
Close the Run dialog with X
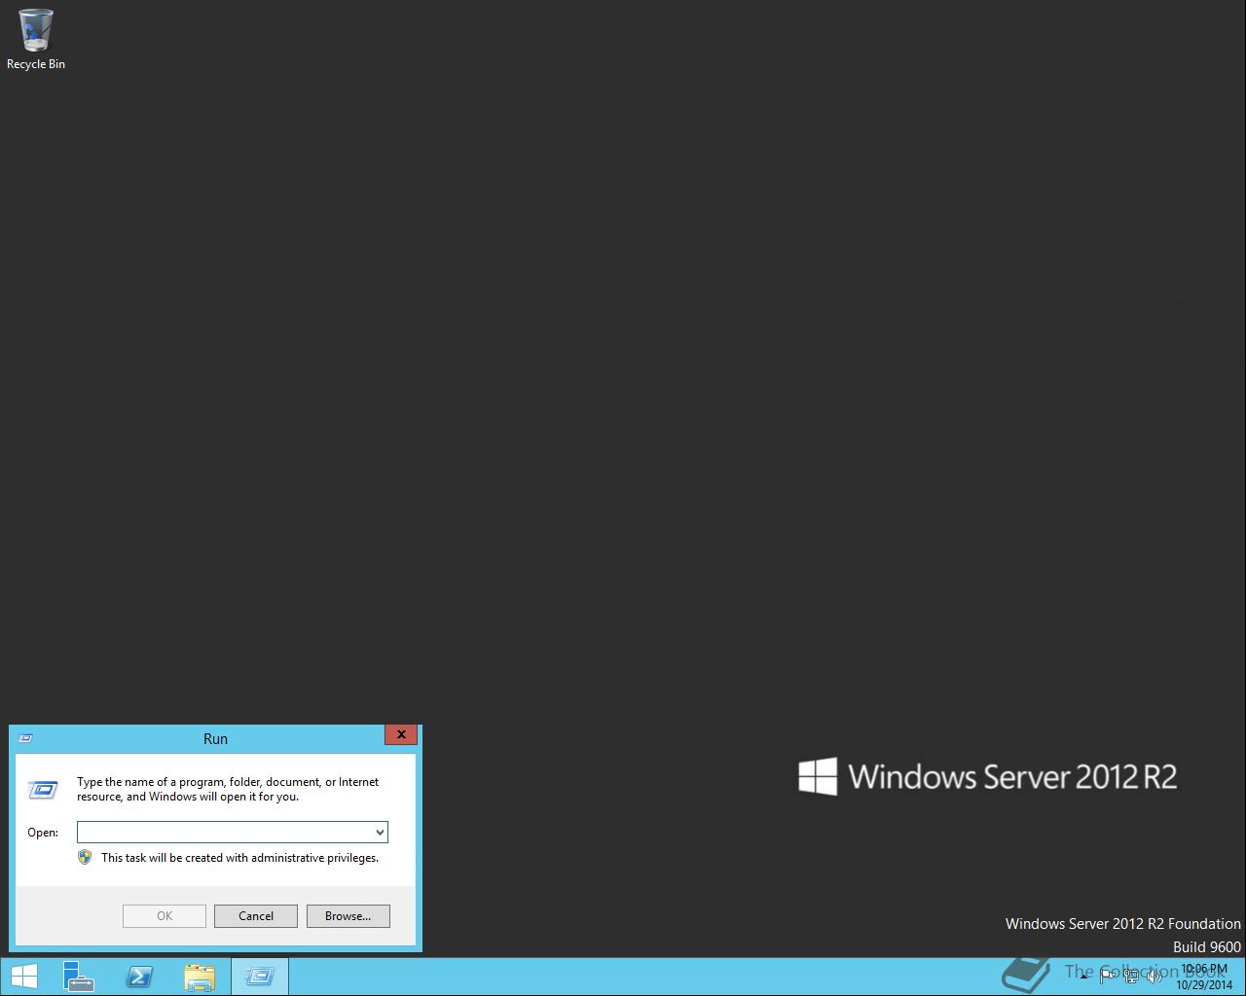(401, 734)
